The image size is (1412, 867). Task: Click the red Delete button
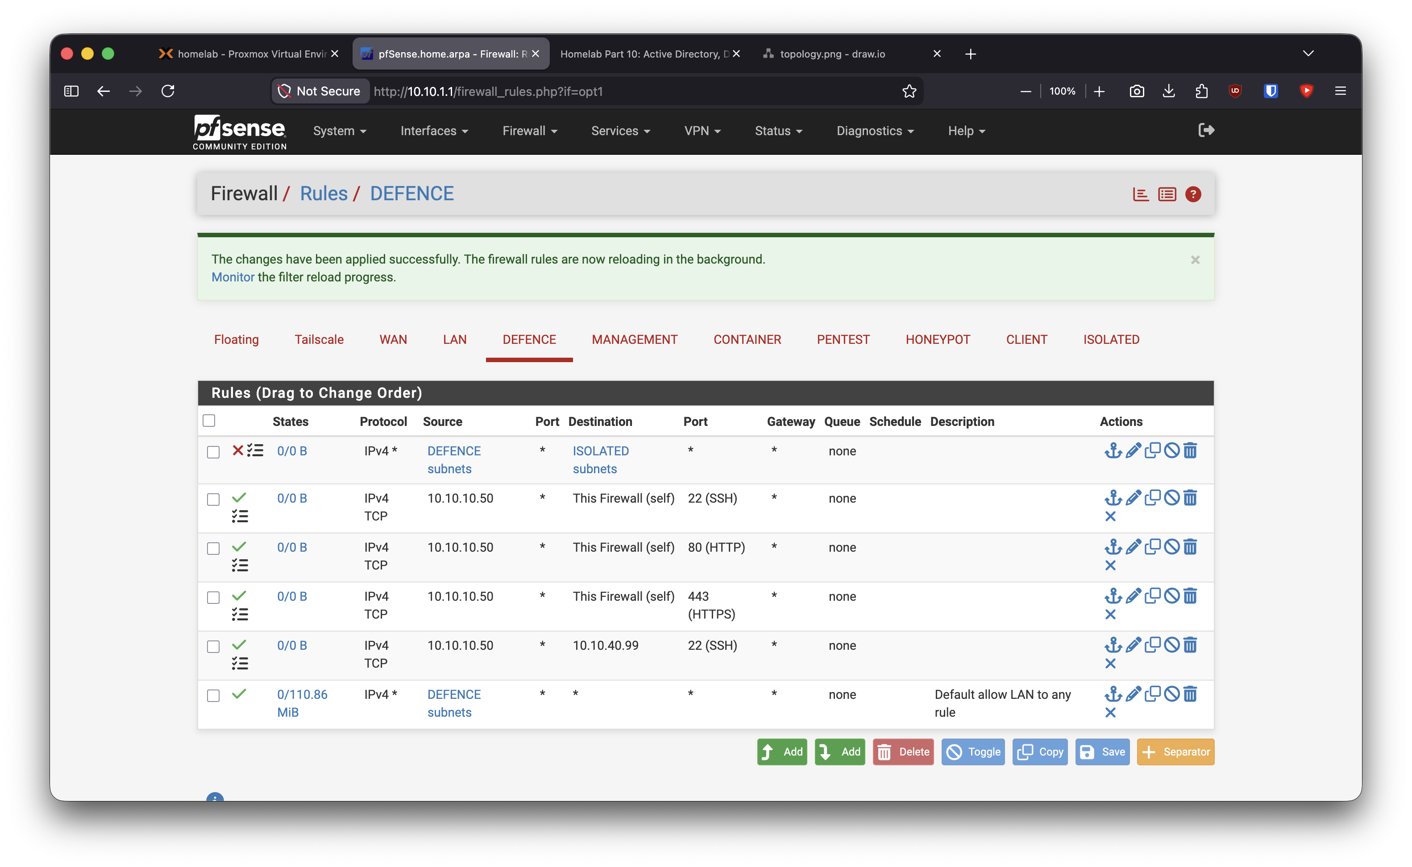903,751
